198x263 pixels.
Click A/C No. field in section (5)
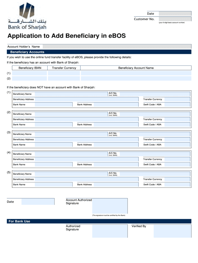click(x=155, y=174)
